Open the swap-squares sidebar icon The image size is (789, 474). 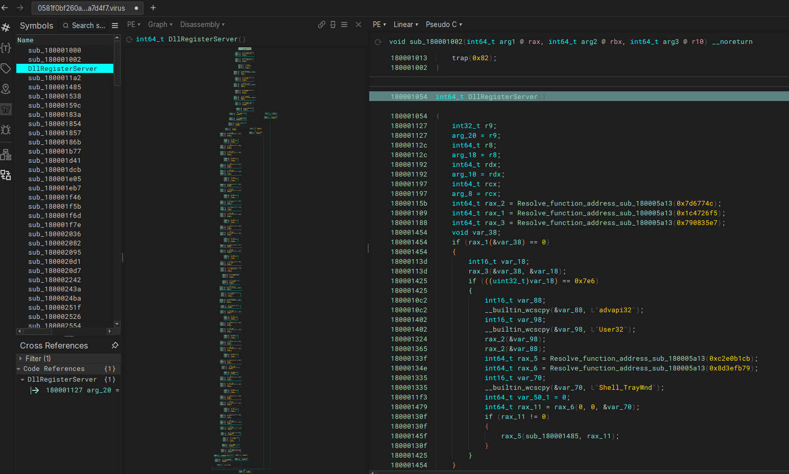point(6,175)
